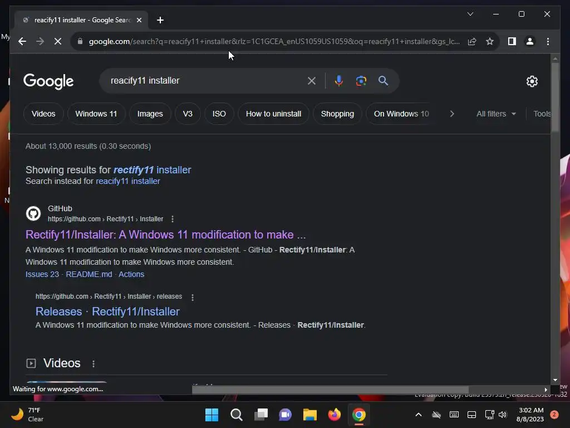Viewport: 570px width, 428px height.
Task: Stop loading the page
Action: pyautogui.click(x=58, y=41)
